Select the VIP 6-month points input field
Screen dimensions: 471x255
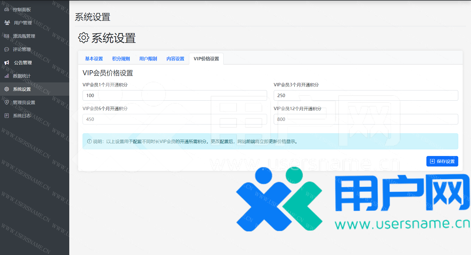[x=175, y=119]
